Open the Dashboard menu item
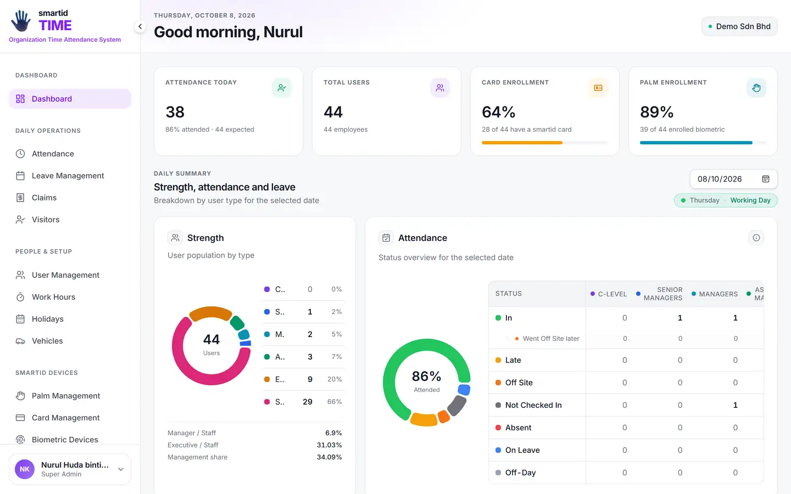Viewport: 791px width, 494px height. (x=70, y=99)
